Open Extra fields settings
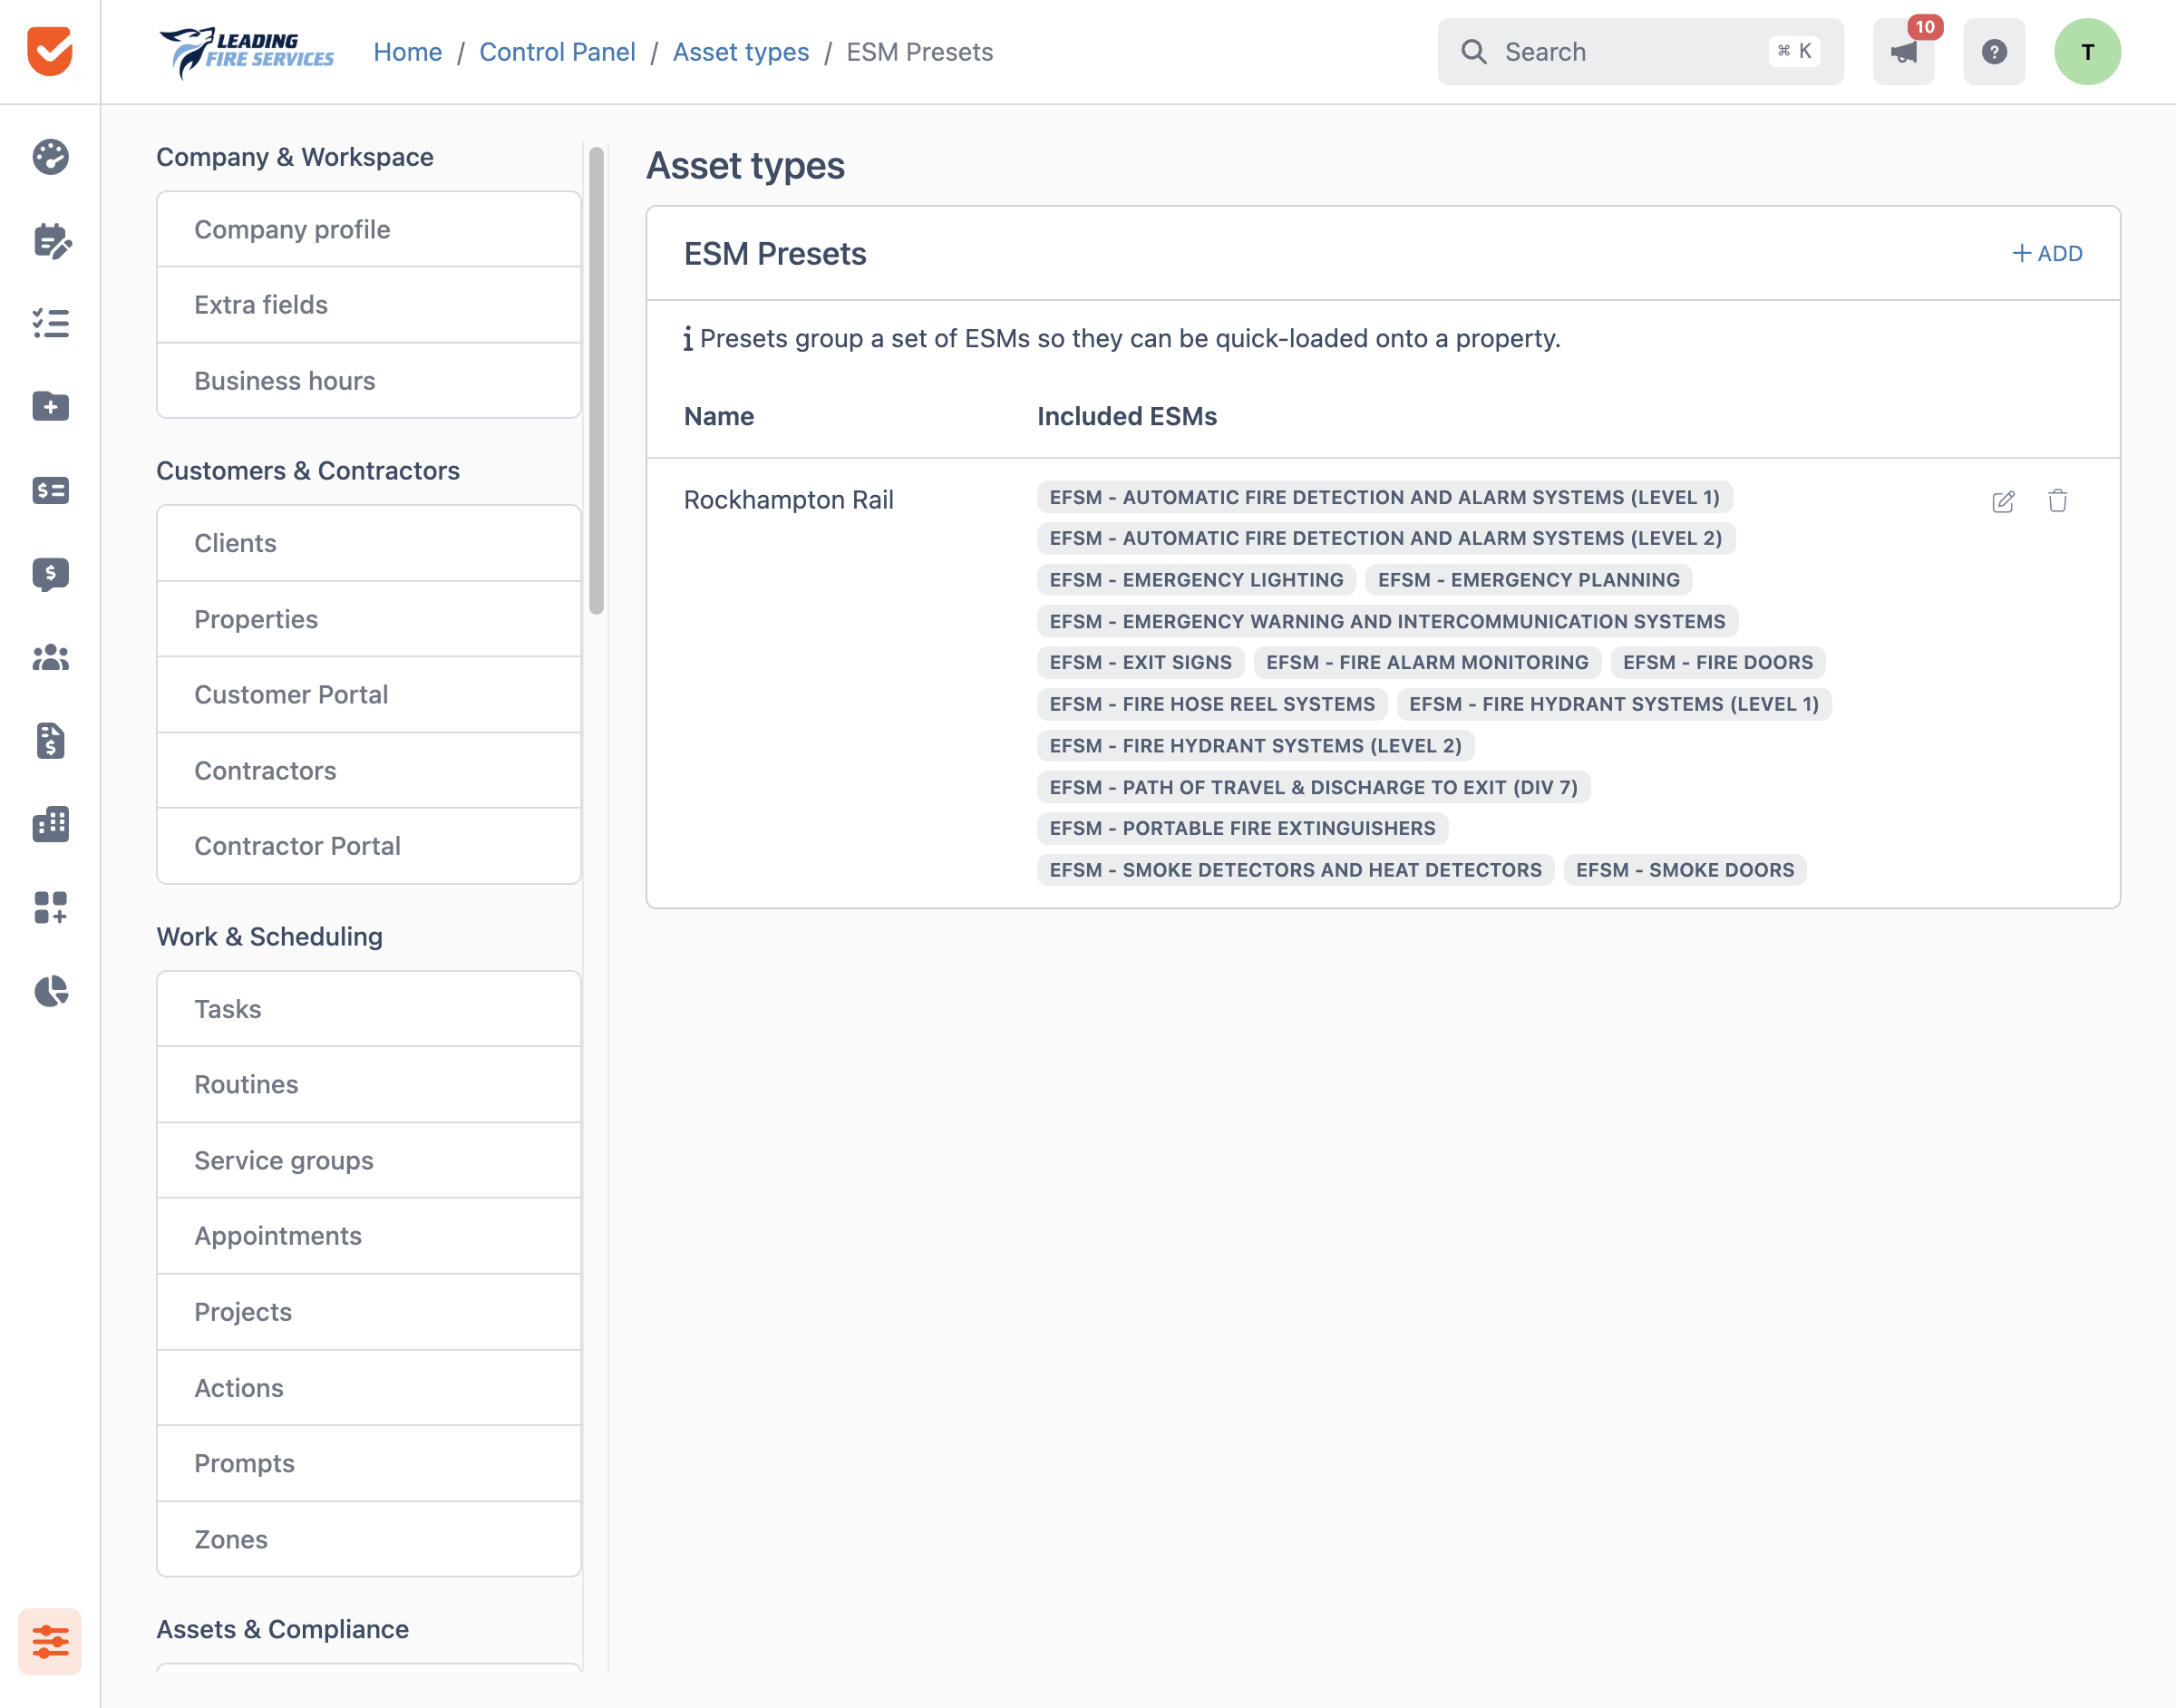2176x1708 pixels. coord(368,304)
